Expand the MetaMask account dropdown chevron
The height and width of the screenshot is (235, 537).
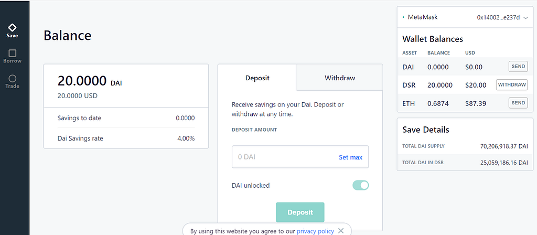click(525, 17)
